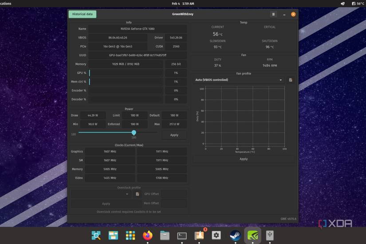
Task: Select the 256 bit memory bus value
Action: [x=176, y=64]
